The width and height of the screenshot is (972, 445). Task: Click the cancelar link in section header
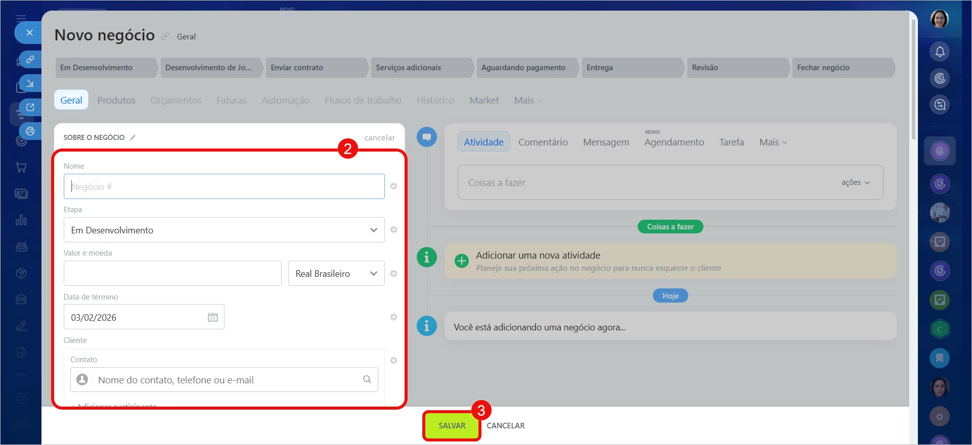click(379, 138)
